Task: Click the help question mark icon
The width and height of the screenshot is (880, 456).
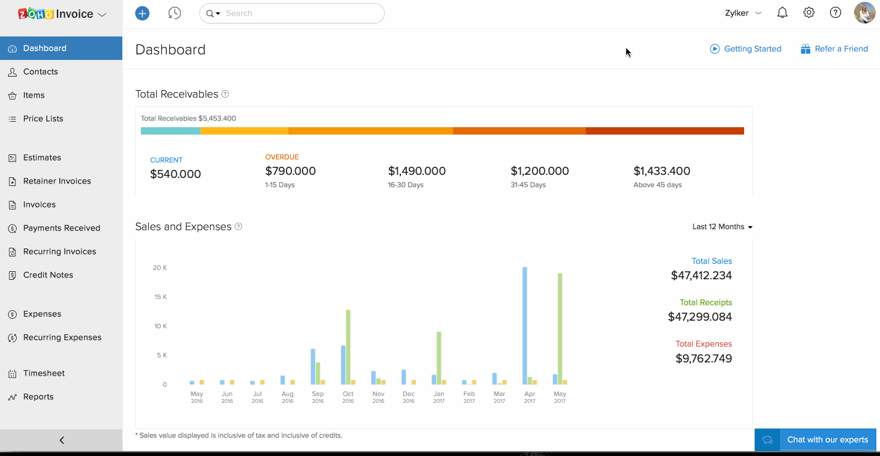Action: tap(836, 13)
